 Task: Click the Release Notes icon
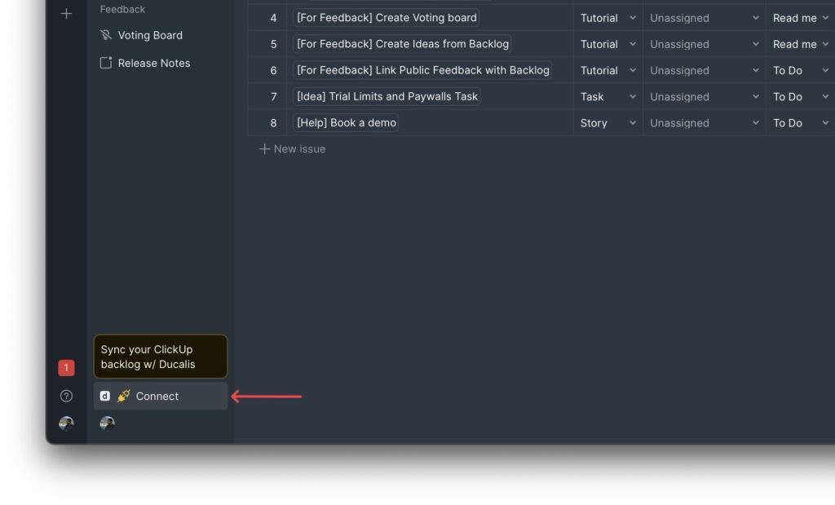tap(105, 63)
